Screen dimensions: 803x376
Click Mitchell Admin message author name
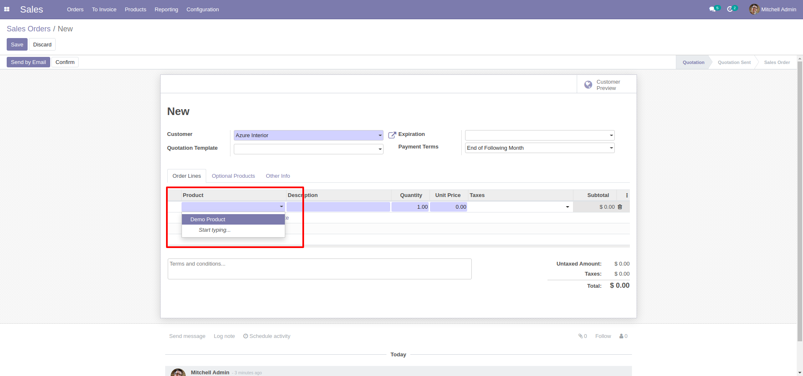[x=210, y=372]
